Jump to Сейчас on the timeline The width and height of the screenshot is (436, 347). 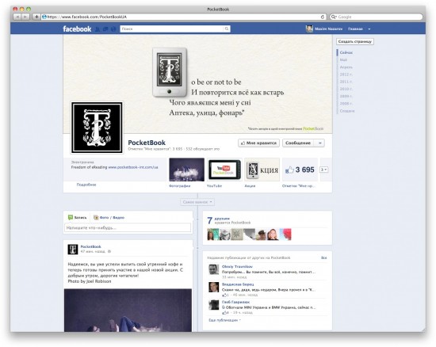[x=346, y=52]
